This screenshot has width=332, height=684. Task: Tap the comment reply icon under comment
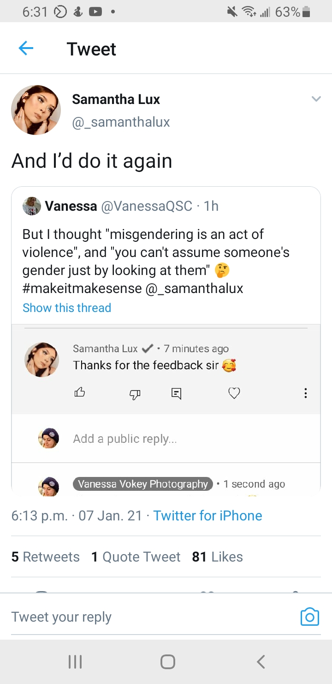tap(176, 393)
